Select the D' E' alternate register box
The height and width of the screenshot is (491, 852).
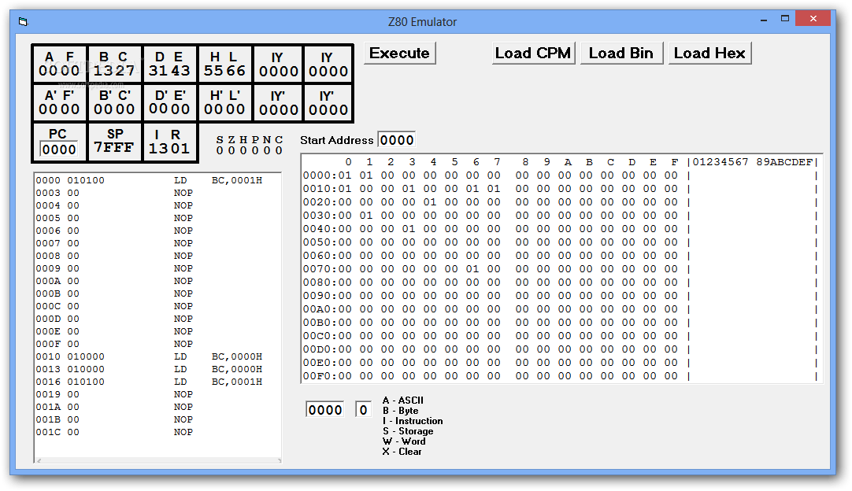click(x=169, y=102)
